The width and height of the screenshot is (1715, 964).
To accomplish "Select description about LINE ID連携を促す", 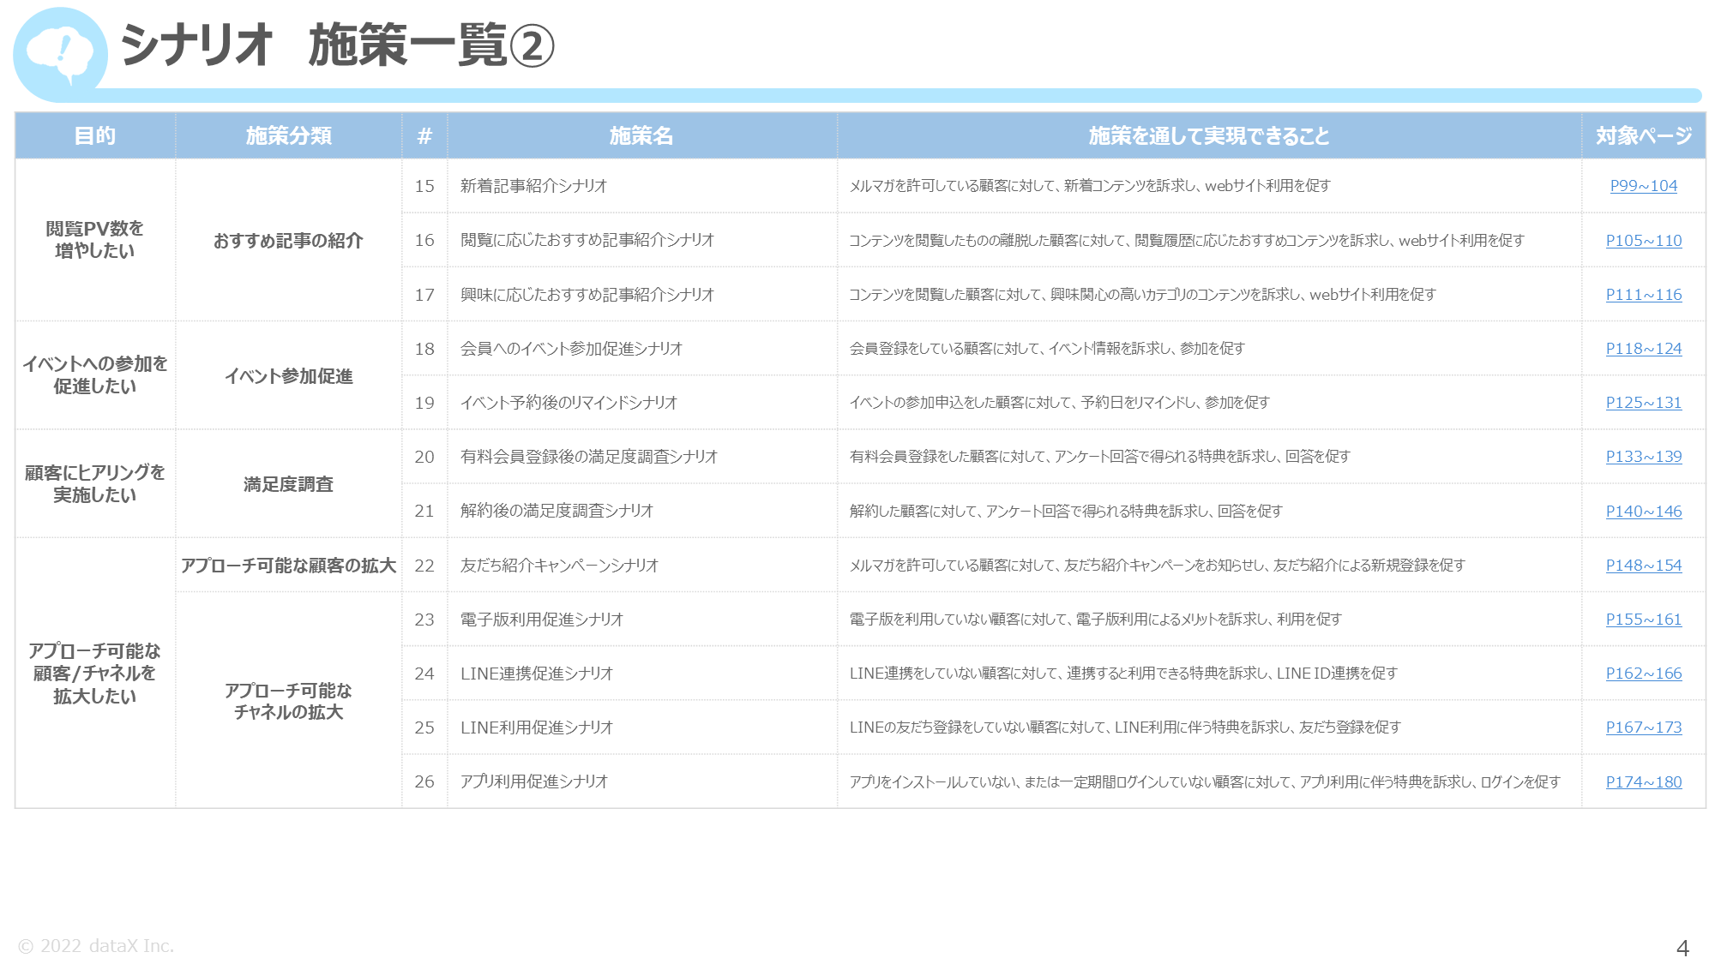I will tap(1209, 674).
